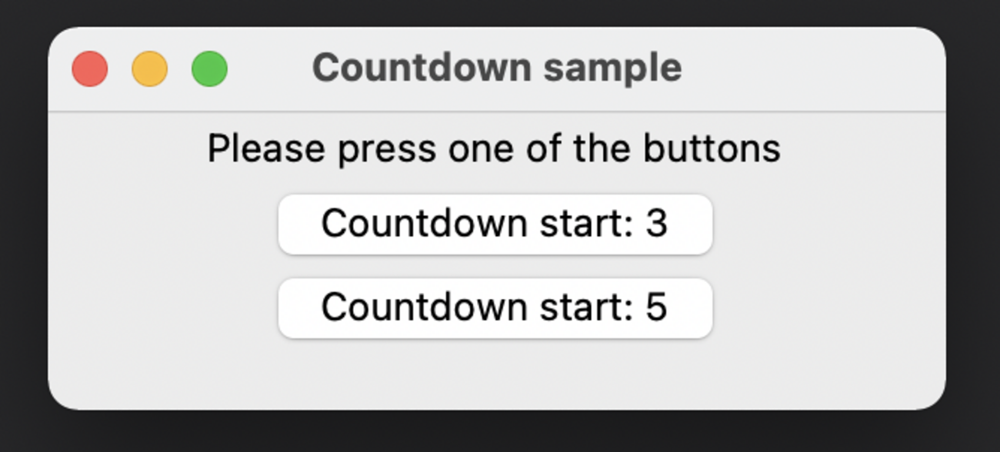The width and height of the screenshot is (1000, 452).
Task: Zoom the Countdown sample window
Action: [209, 69]
